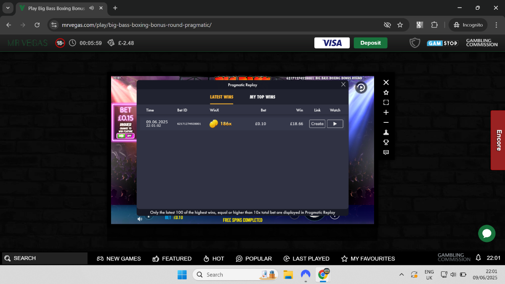Screen dimensions: 505x284
Task: Mute the game sound speaker icon
Action: [140, 219]
